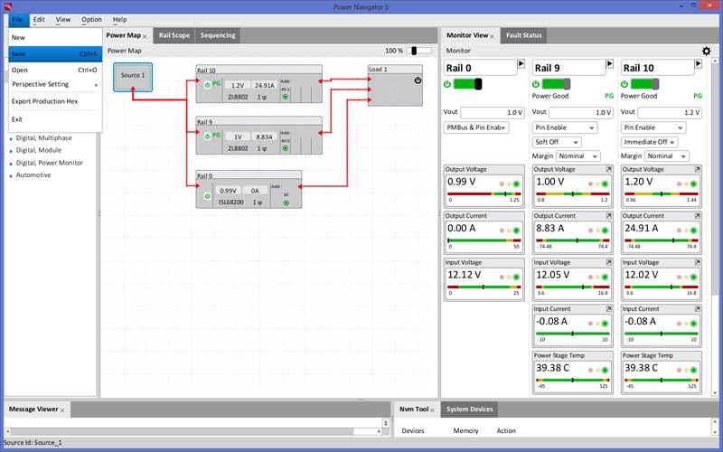Click Rail 0 play arrow button
This screenshot has height=452, width=723.
[521, 63]
